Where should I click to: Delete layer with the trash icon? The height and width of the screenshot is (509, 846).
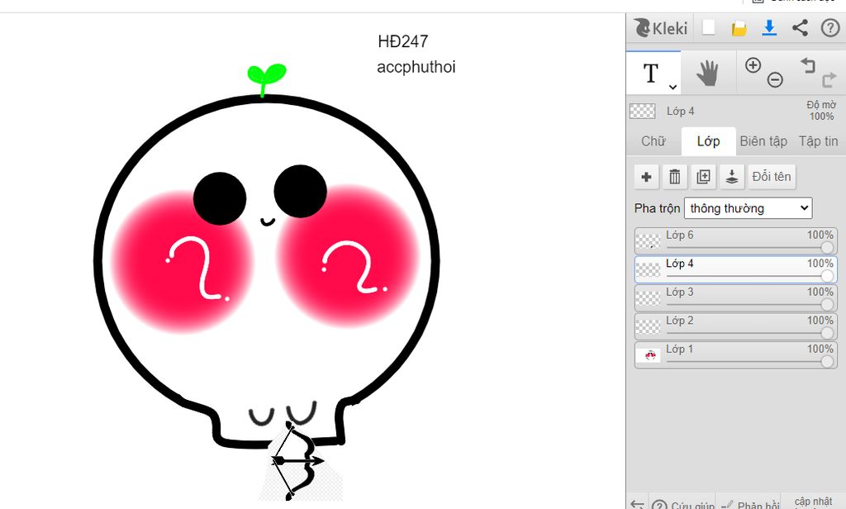pos(675,177)
